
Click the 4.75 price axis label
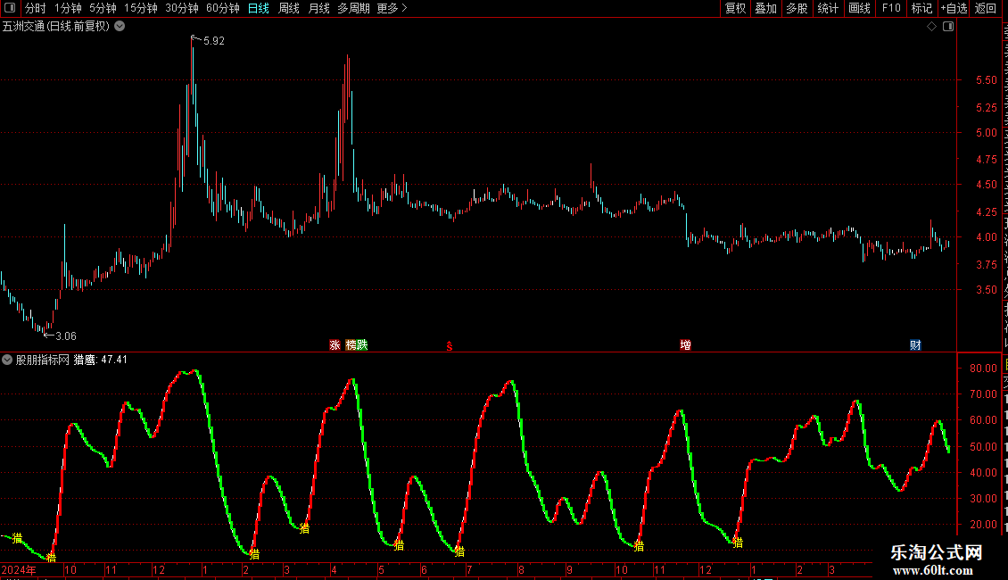pyautogui.click(x=986, y=160)
